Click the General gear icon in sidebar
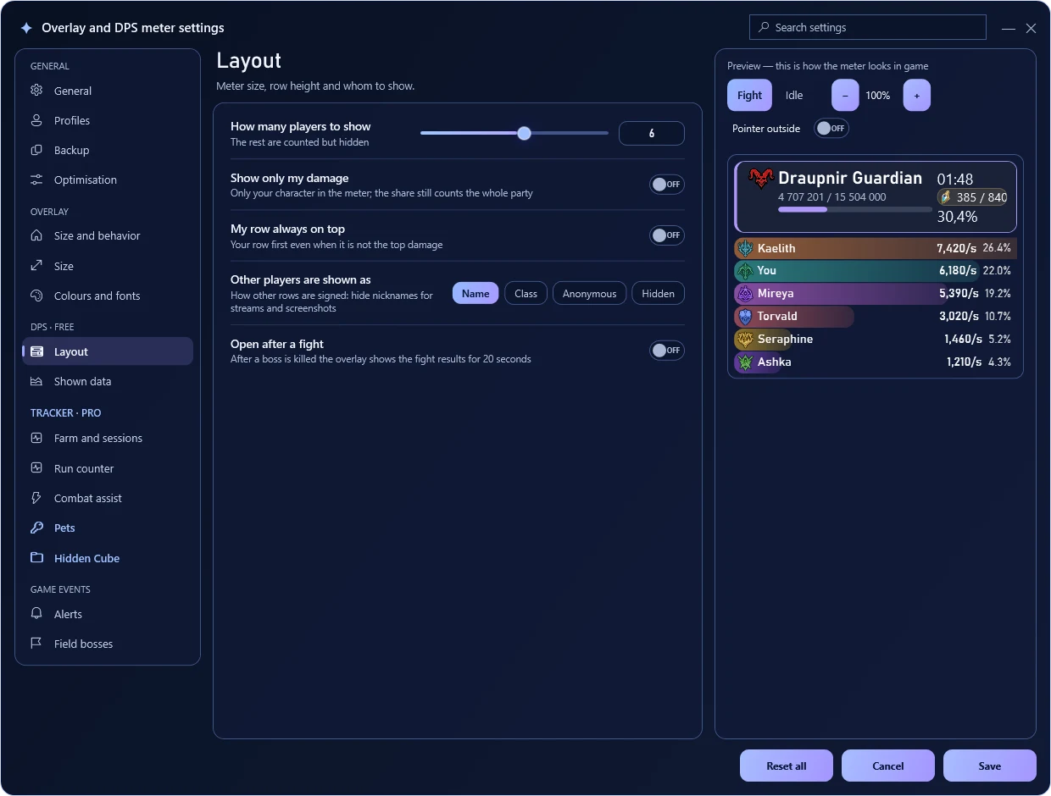 [36, 91]
